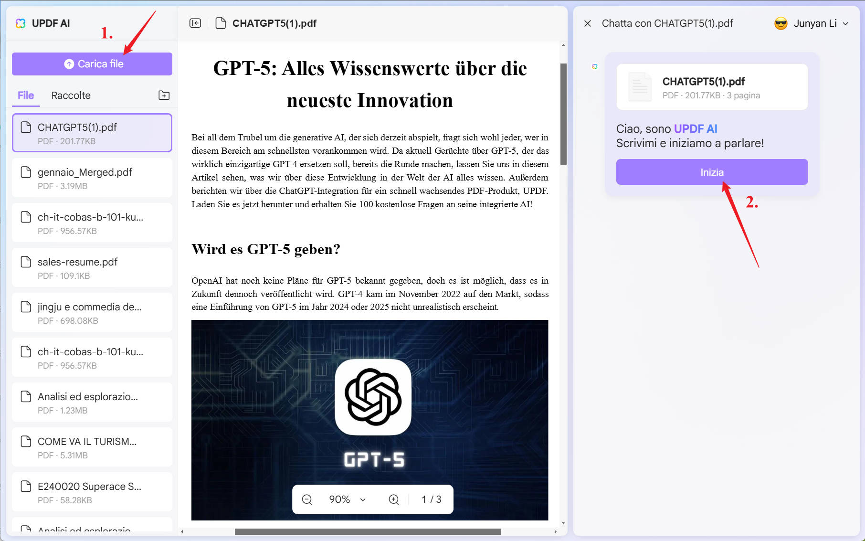Click the horizontal scrollbar thumb of the document
The width and height of the screenshot is (865, 541).
(368, 531)
